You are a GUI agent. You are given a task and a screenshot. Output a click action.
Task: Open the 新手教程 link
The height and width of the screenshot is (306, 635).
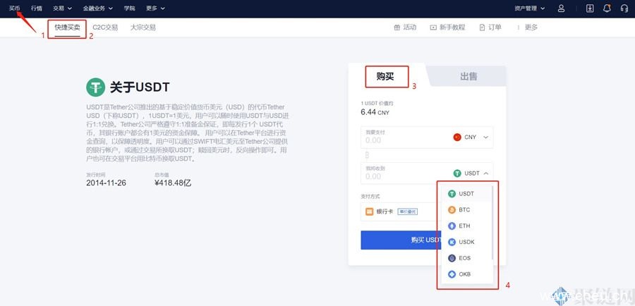[x=447, y=27]
